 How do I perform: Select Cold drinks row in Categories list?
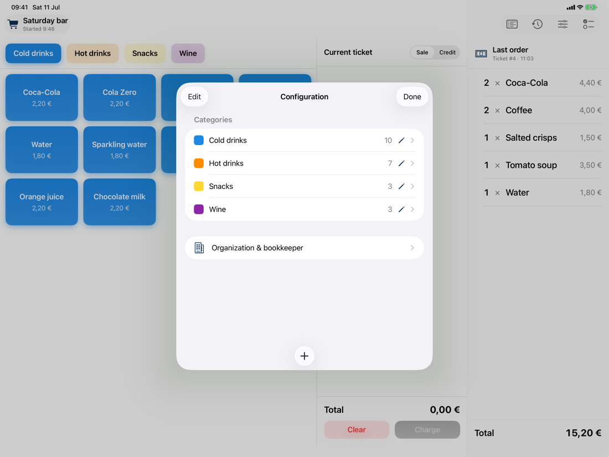pyautogui.click(x=304, y=140)
